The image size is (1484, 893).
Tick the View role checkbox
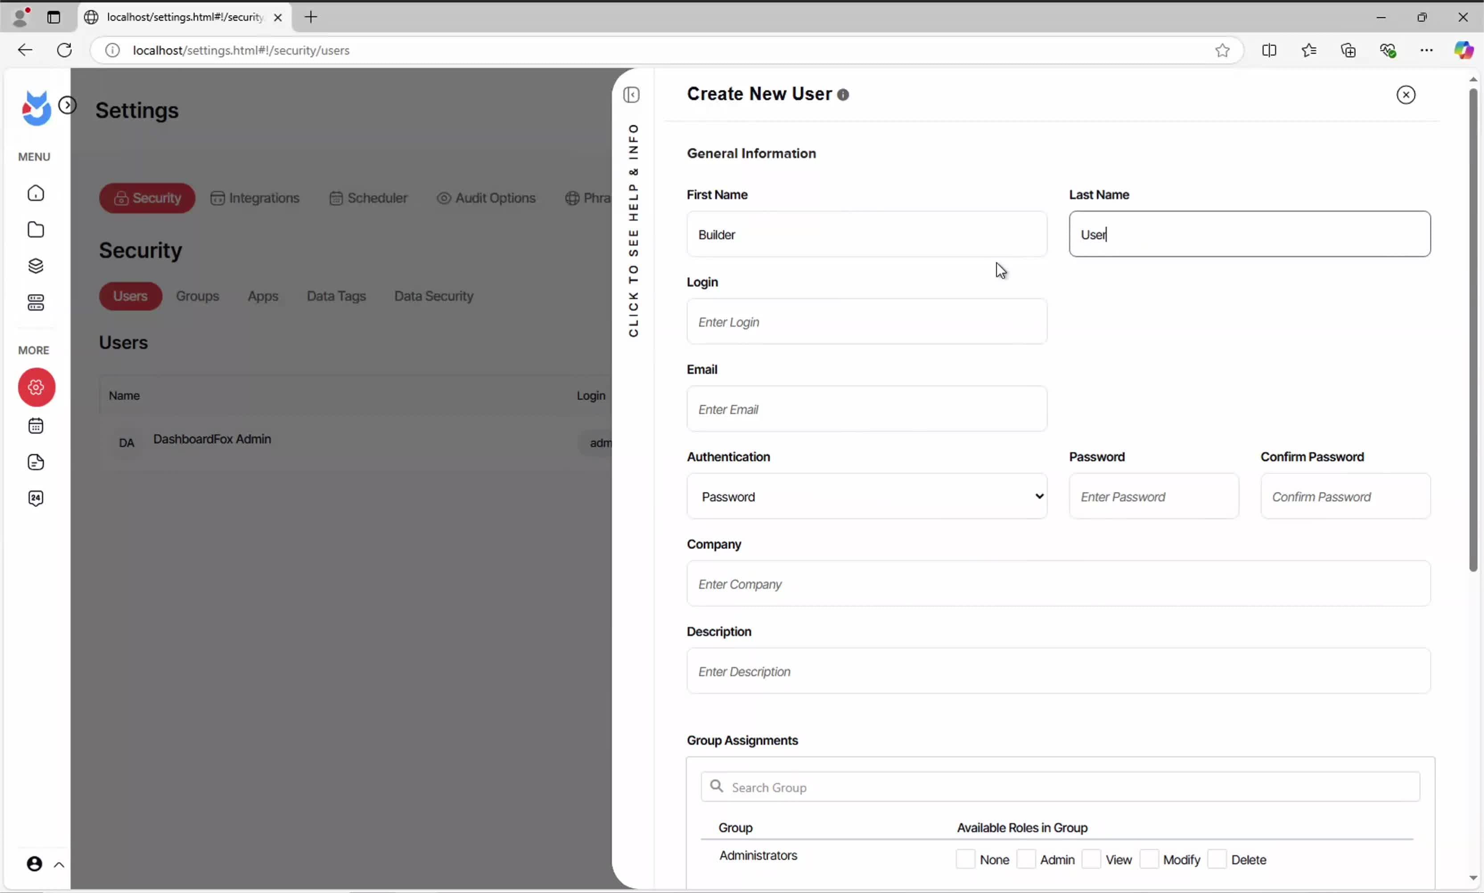1091,859
